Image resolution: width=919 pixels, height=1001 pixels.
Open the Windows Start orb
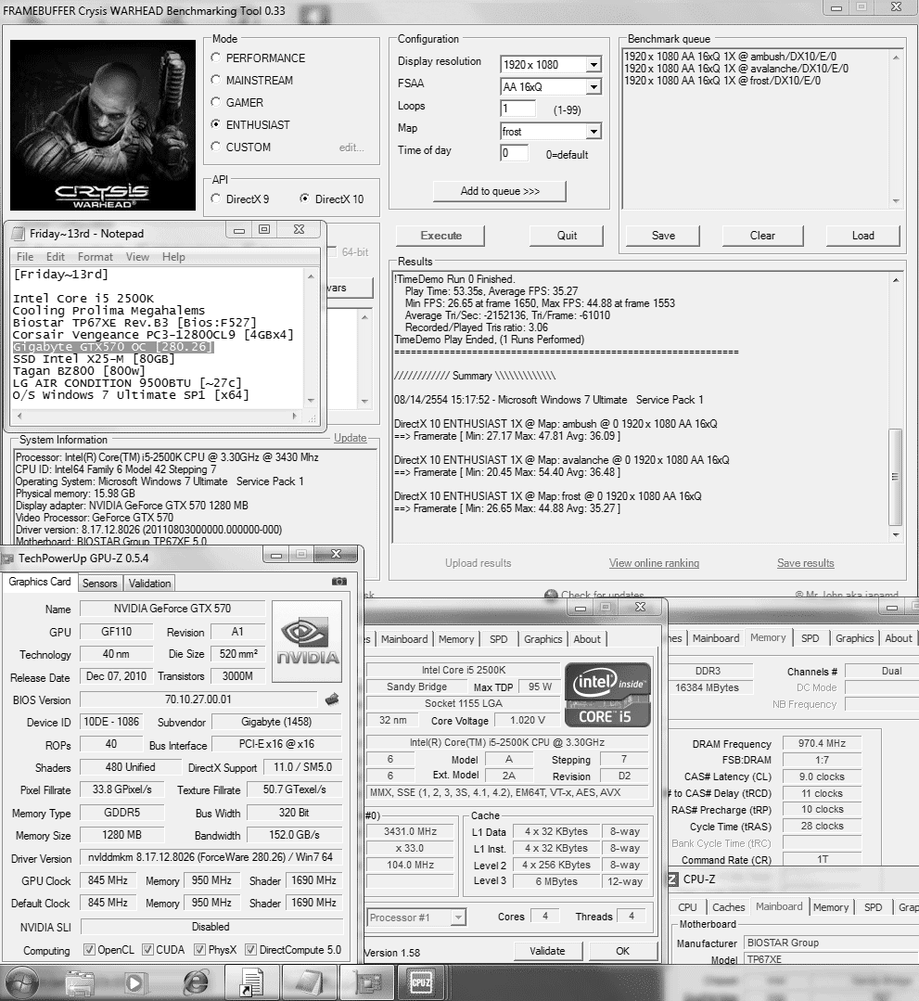pyautogui.click(x=21, y=982)
